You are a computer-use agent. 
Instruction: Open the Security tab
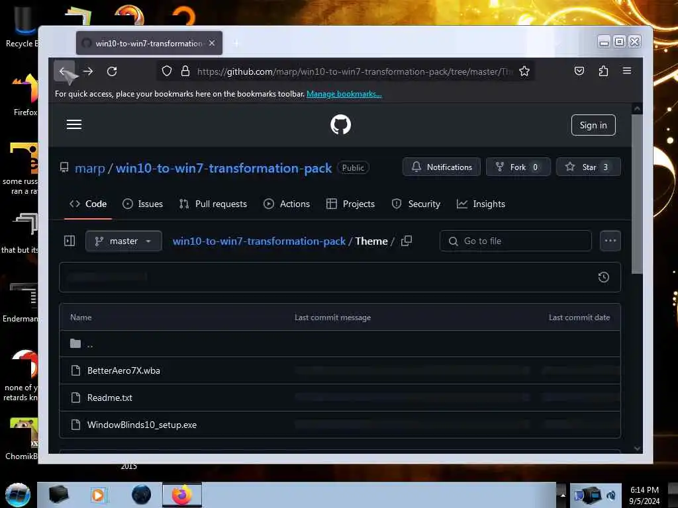(416, 204)
